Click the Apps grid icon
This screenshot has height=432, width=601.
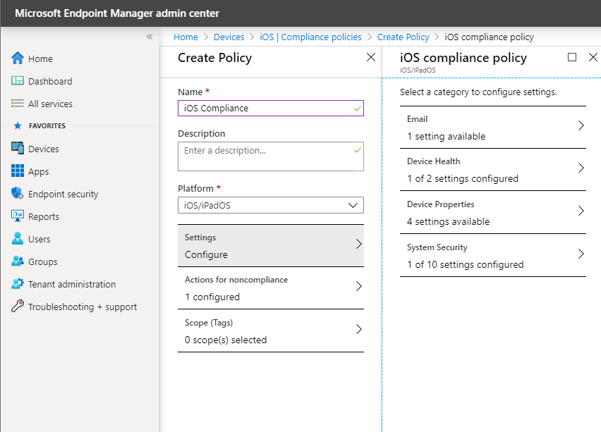[18, 171]
